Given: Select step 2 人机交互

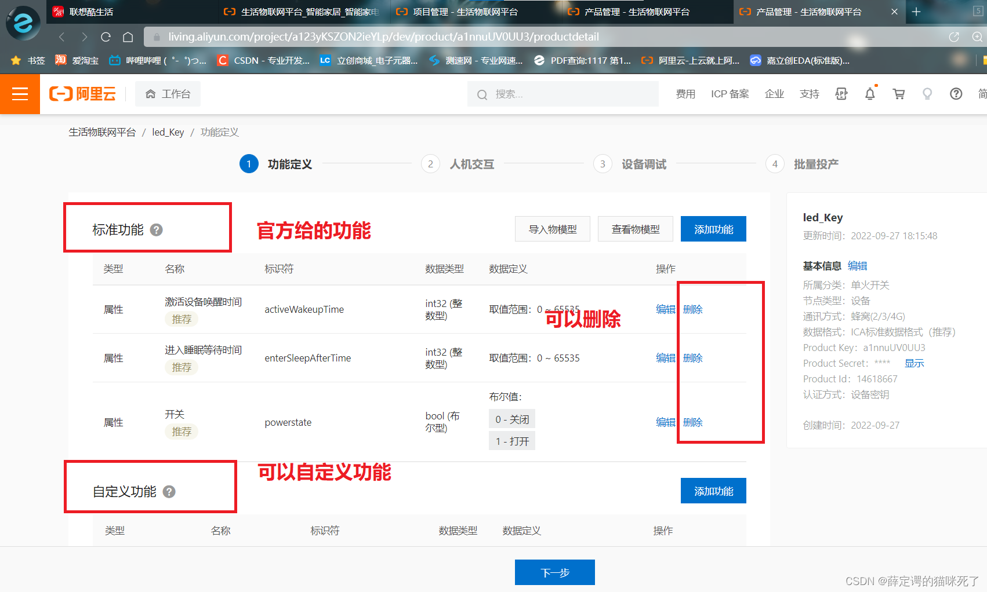Looking at the screenshot, I should (458, 164).
